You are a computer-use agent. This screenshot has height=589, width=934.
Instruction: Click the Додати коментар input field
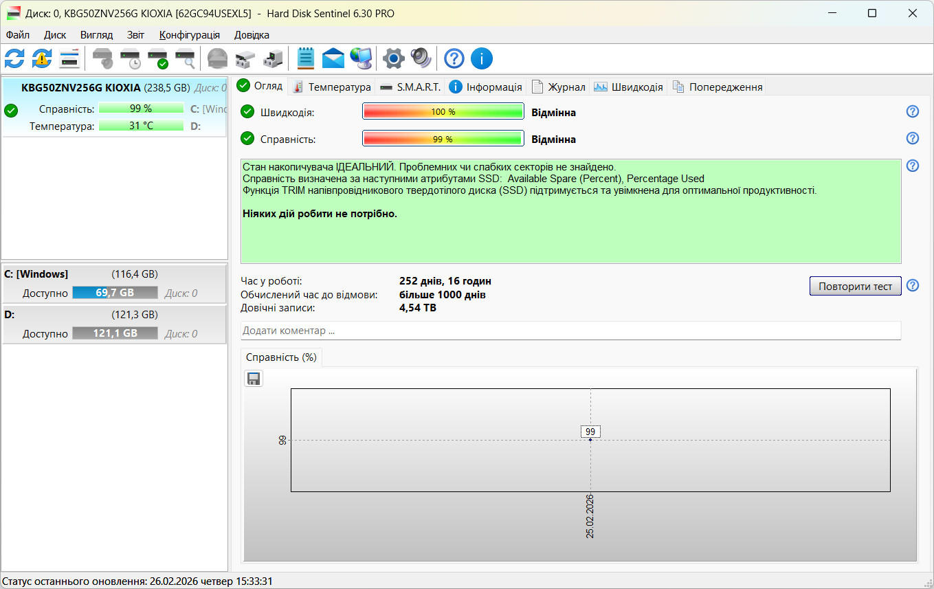(570, 331)
